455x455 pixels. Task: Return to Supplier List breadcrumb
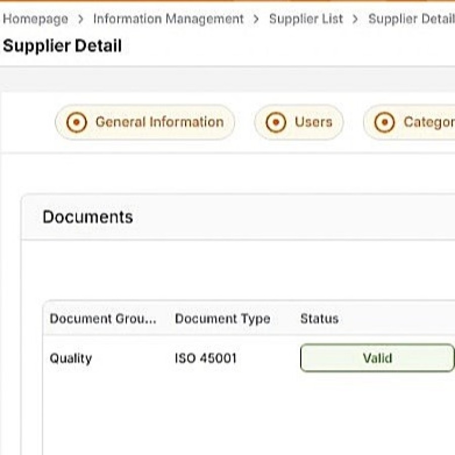pyautogui.click(x=306, y=20)
